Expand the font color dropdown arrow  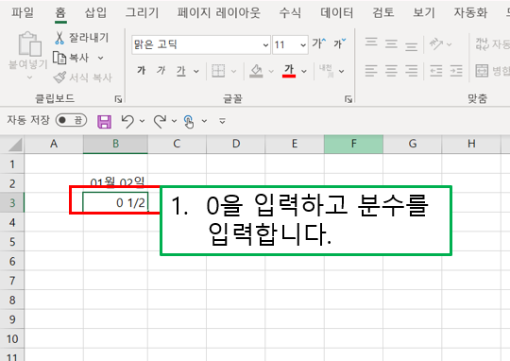tap(304, 71)
